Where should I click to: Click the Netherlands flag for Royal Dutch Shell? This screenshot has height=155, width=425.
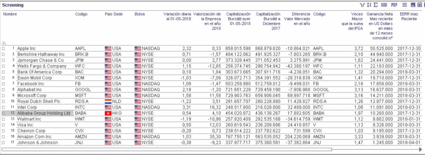108,101
